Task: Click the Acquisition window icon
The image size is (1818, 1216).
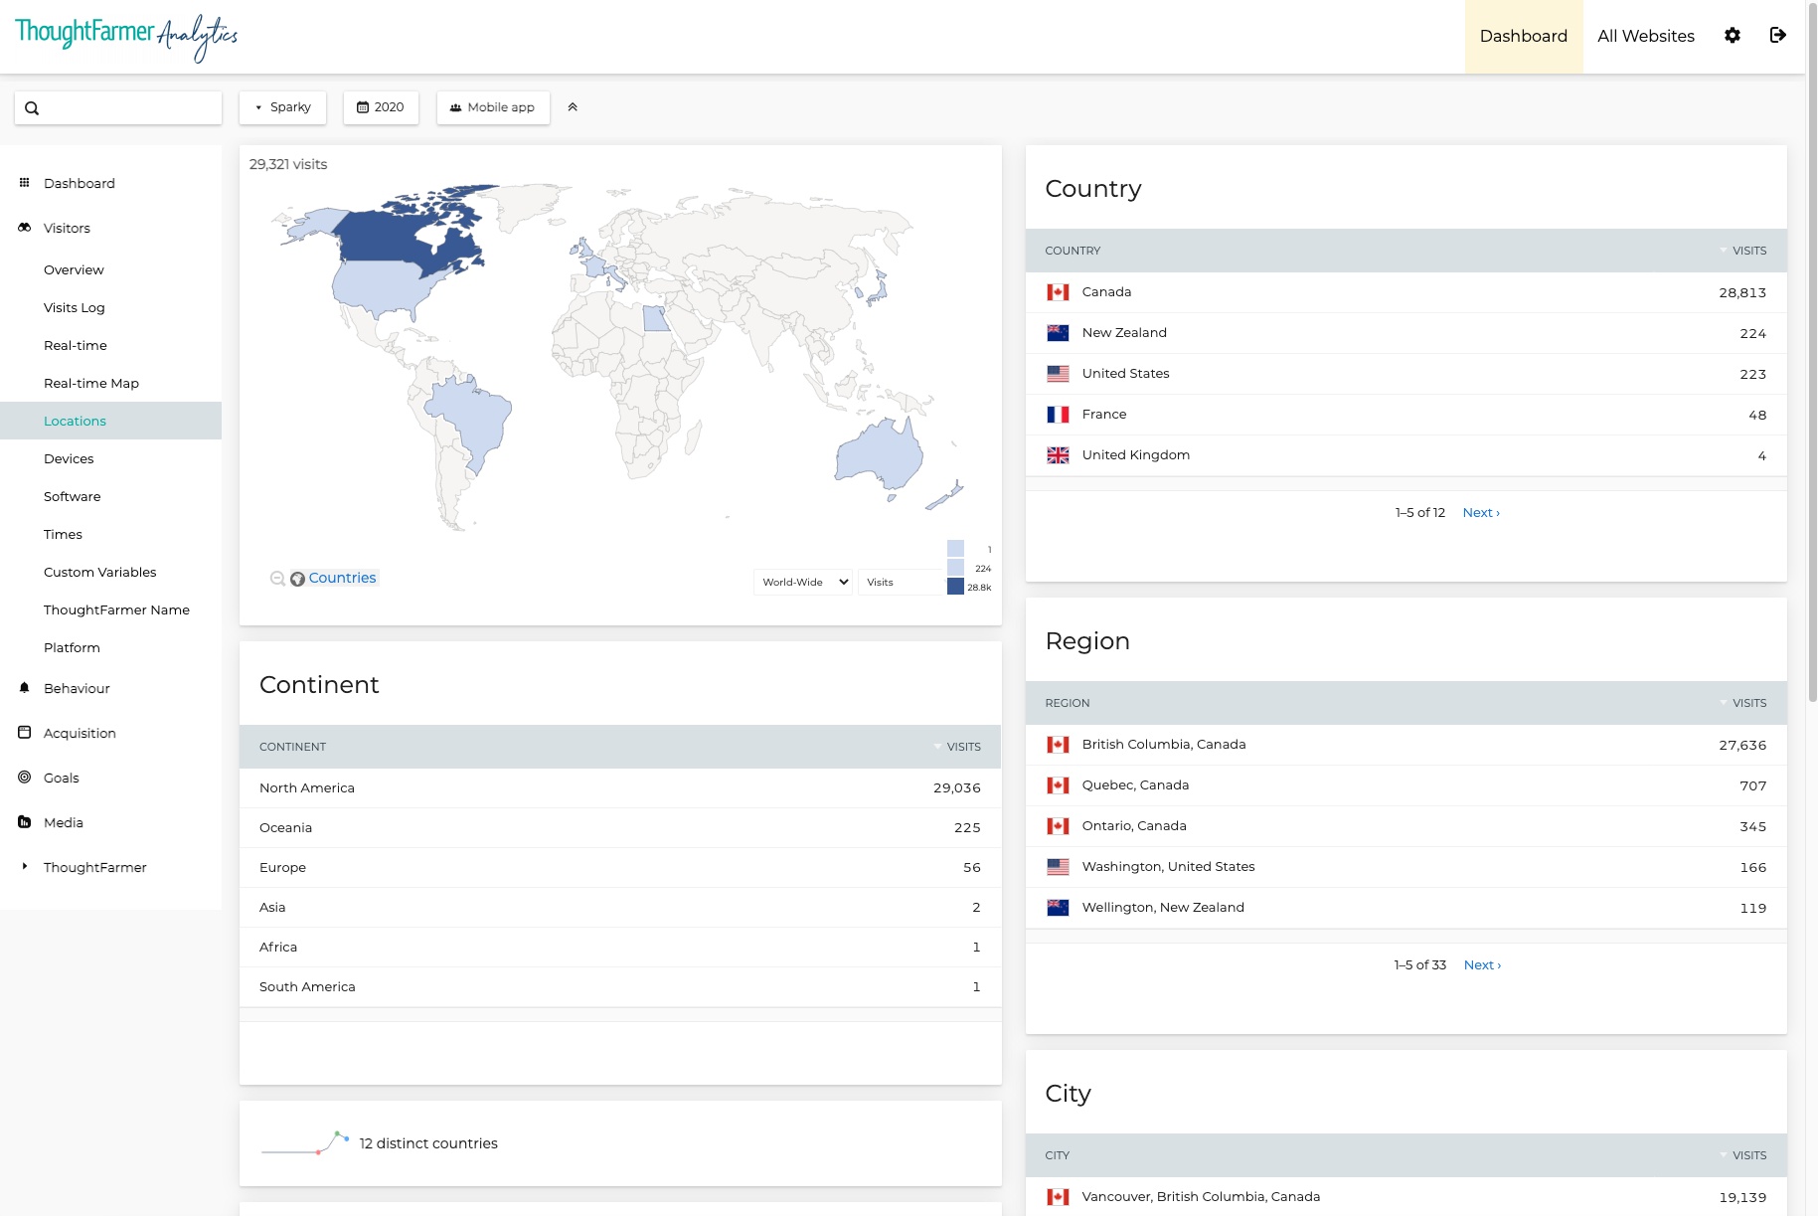Action: [25, 733]
